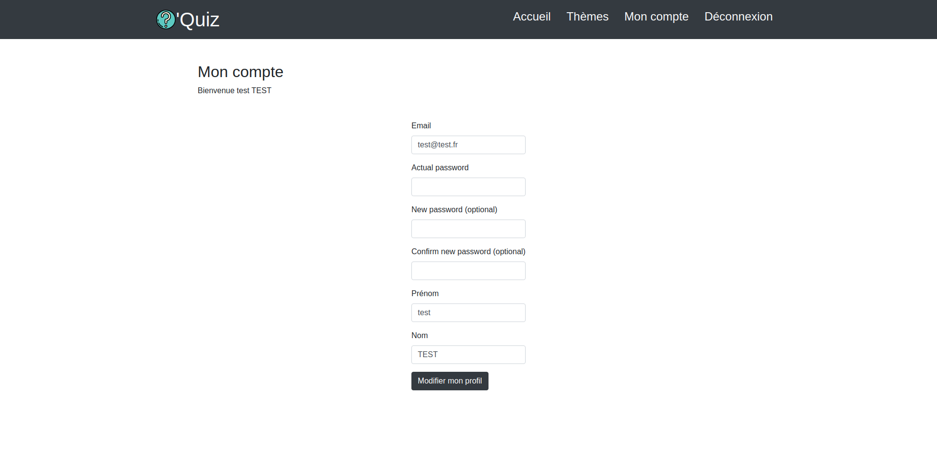Click the Email label above the field
Image resolution: width=937 pixels, height=464 pixels.
coord(421,126)
